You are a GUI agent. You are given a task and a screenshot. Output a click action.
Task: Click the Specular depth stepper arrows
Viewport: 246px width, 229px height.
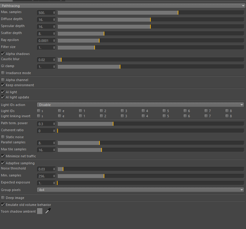coord(54,26)
